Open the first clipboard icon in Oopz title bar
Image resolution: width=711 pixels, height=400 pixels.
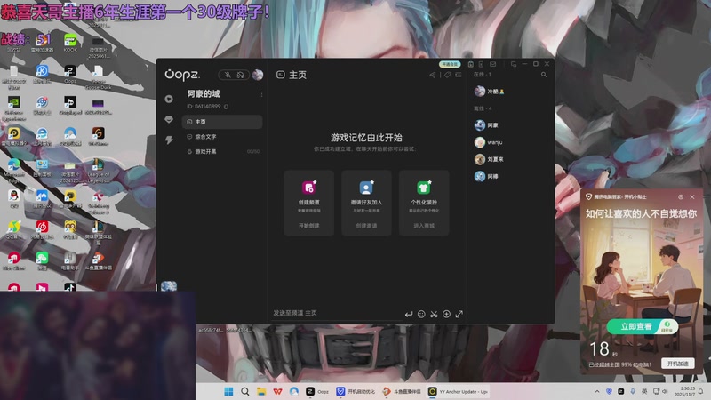point(471,64)
